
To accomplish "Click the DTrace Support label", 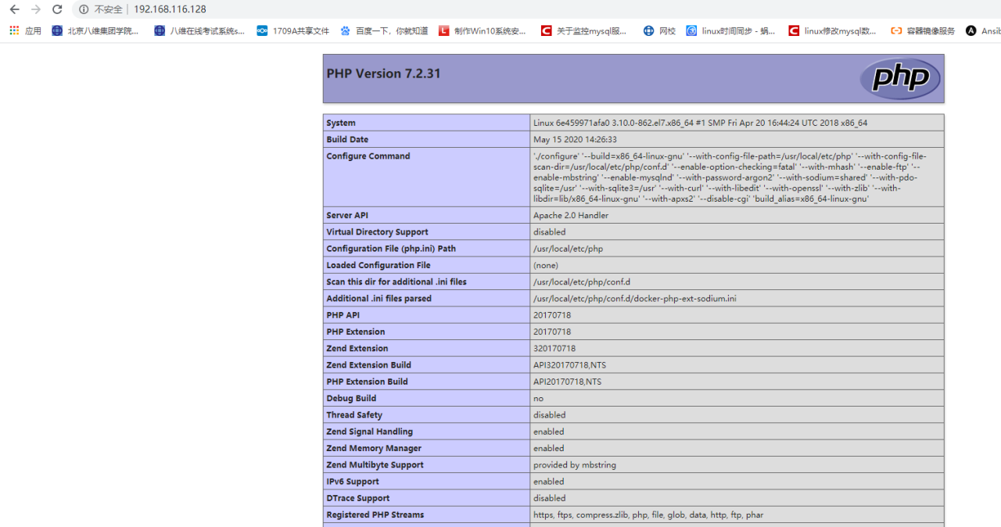I will [358, 497].
